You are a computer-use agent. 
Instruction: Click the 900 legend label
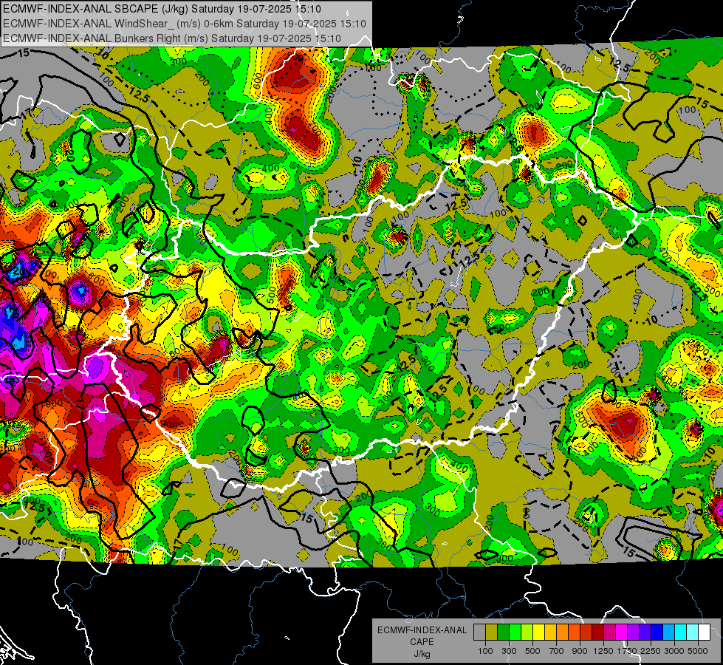[580, 651]
